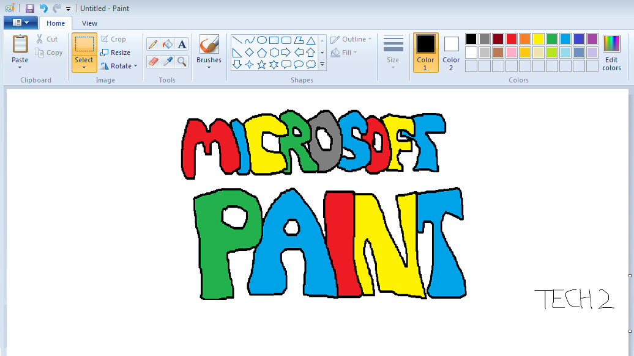The image size is (634, 356).
Task: Open the Resize dialog
Action: click(116, 53)
